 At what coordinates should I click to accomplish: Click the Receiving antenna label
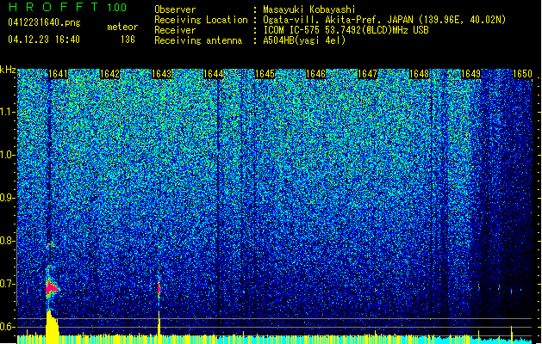198,40
